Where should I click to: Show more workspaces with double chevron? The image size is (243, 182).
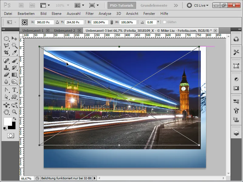point(176,5)
